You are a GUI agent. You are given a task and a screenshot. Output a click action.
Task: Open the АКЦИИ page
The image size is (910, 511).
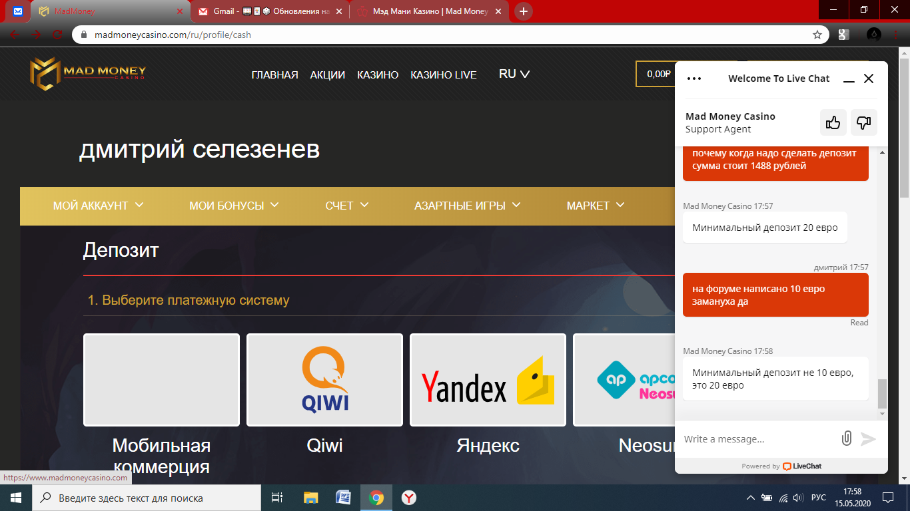coord(328,75)
